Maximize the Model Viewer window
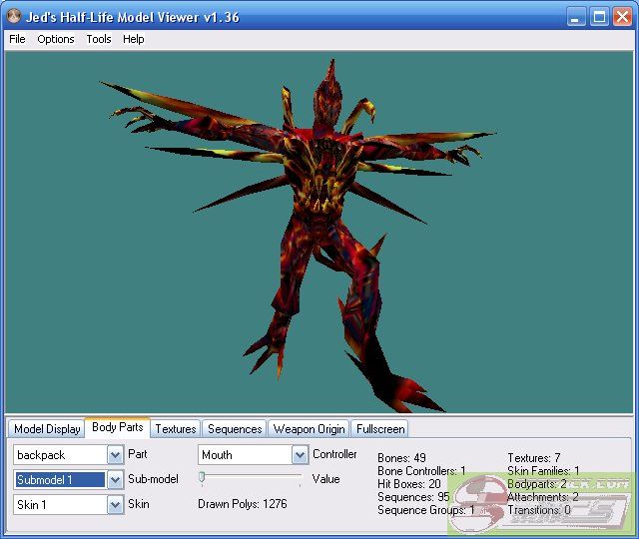The image size is (639, 539). point(599,17)
